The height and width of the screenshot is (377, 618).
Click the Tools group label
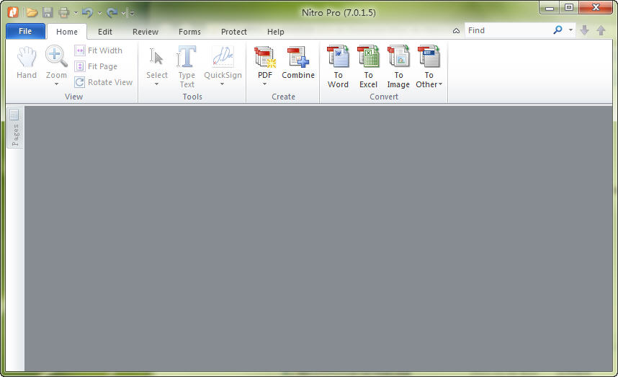pyautogui.click(x=192, y=97)
